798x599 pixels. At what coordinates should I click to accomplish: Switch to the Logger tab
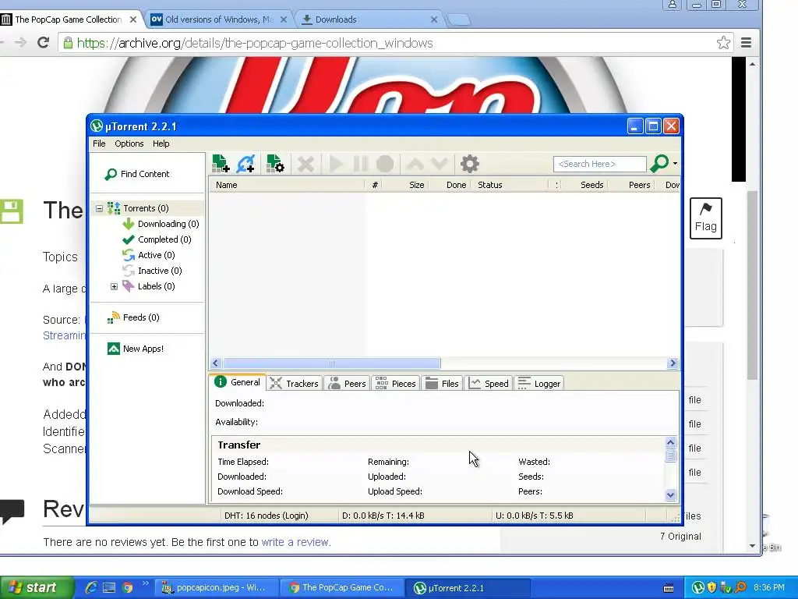click(x=539, y=384)
